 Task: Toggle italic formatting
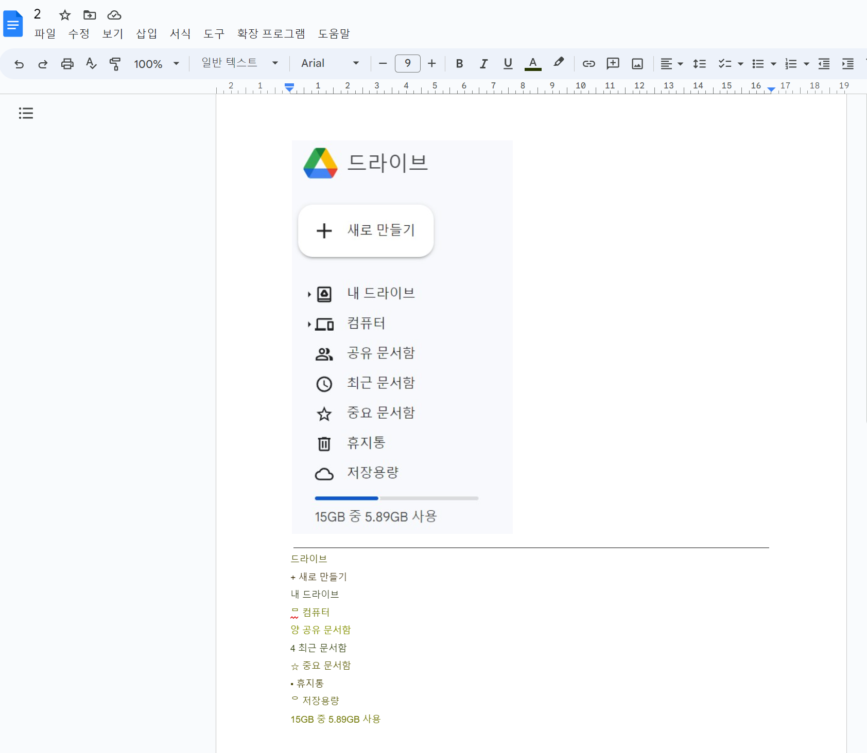(x=483, y=63)
